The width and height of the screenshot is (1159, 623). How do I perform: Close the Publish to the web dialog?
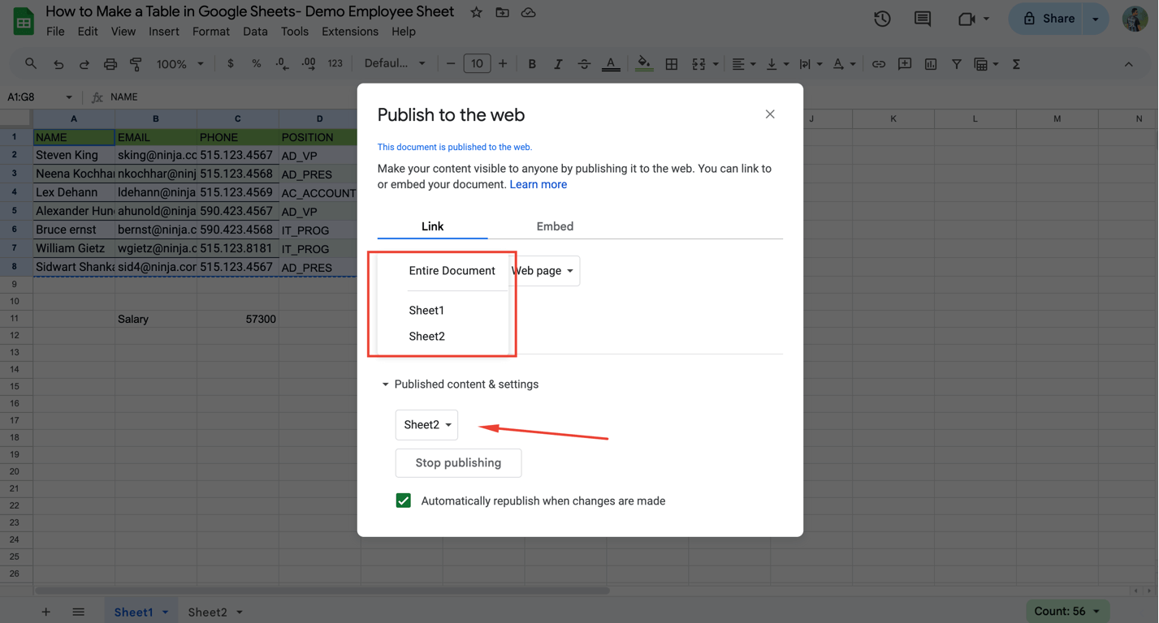pyautogui.click(x=770, y=114)
